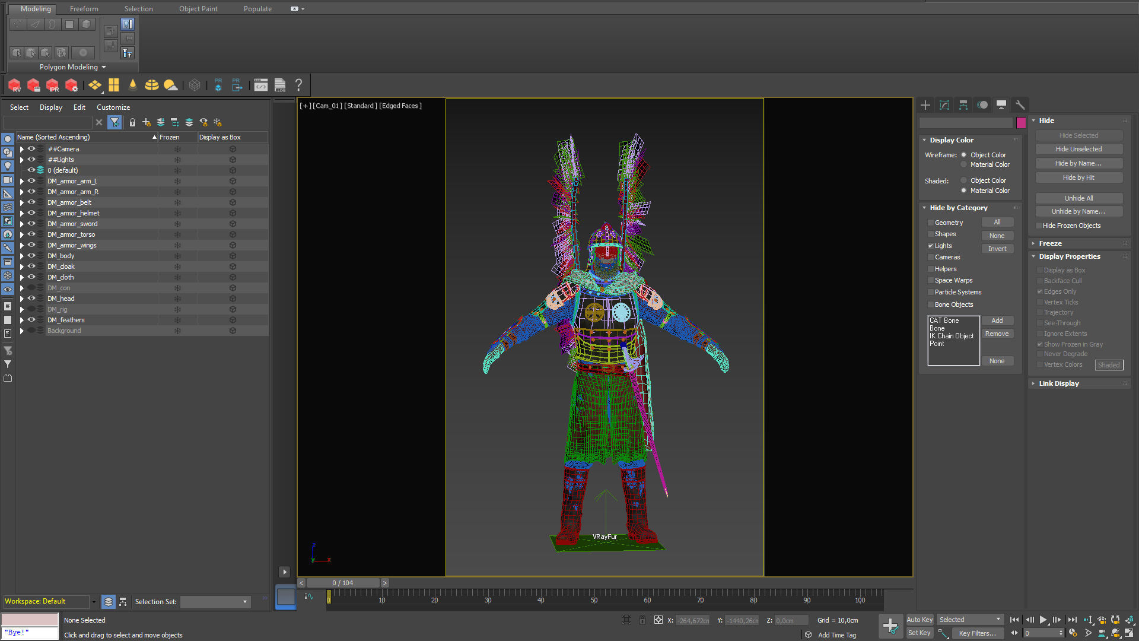The width and height of the screenshot is (1139, 641).
Task: Toggle the layer explorer icon near Workspace
Action: pos(109,602)
